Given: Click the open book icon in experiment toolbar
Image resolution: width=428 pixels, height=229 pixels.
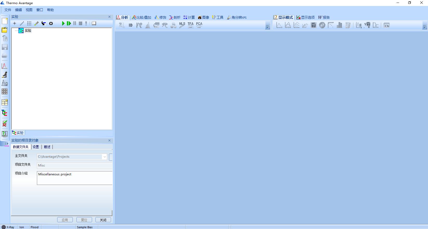Looking at the screenshot, I should coord(94,23).
